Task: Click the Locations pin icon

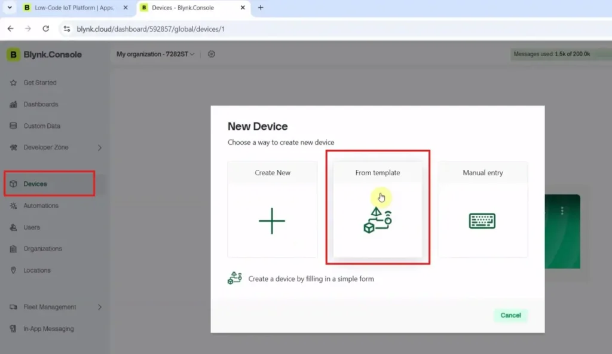Action: pos(14,270)
